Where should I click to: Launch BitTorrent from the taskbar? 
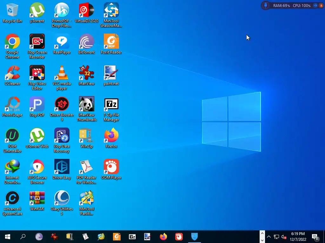point(39,237)
